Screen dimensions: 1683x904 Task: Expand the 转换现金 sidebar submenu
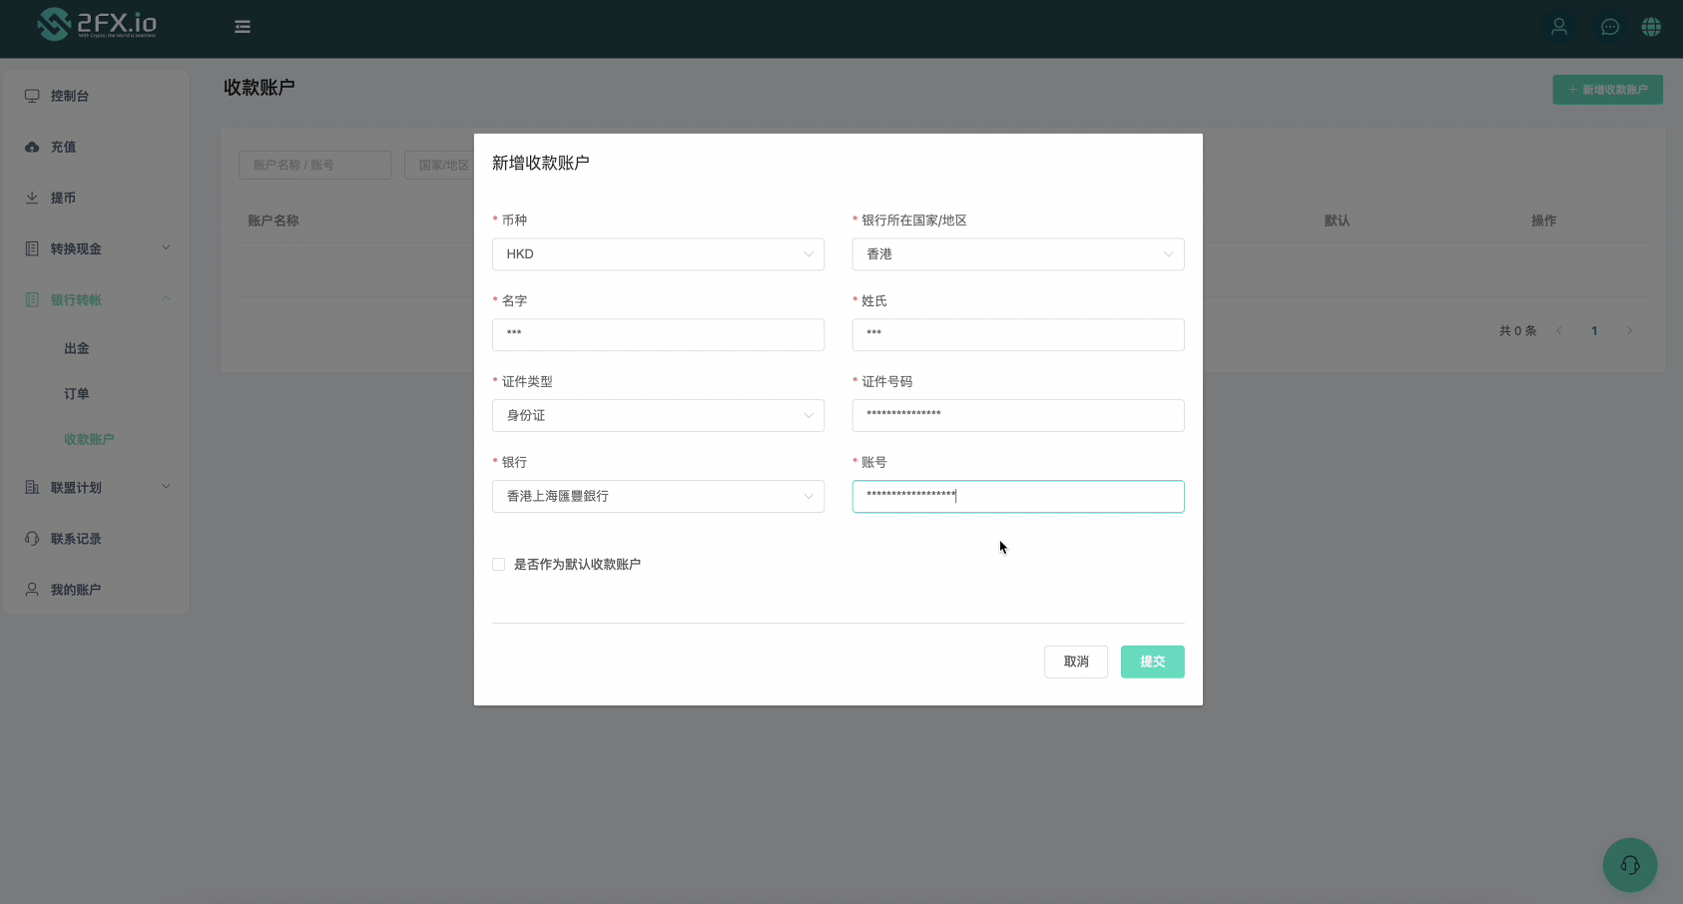(96, 248)
